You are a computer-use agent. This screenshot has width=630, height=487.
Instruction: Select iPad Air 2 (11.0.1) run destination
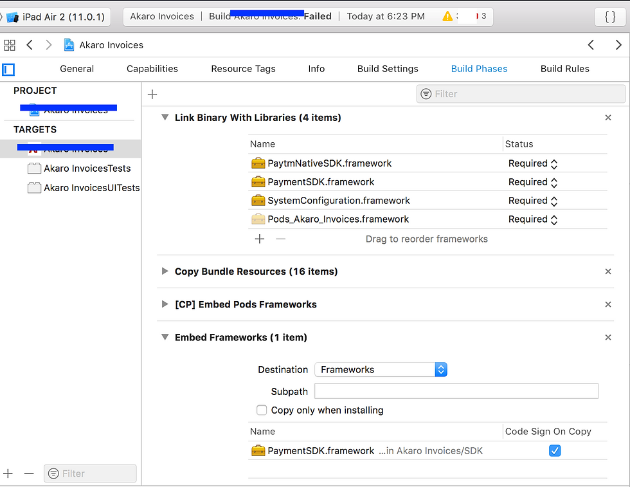[64, 17]
